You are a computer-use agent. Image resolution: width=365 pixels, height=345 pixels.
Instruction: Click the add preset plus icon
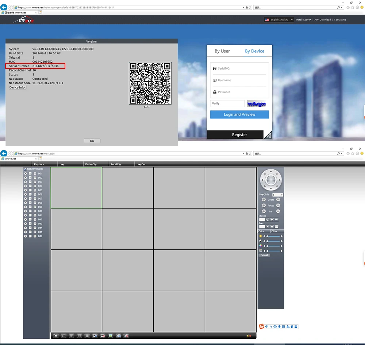pyautogui.click(x=272, y=220)
